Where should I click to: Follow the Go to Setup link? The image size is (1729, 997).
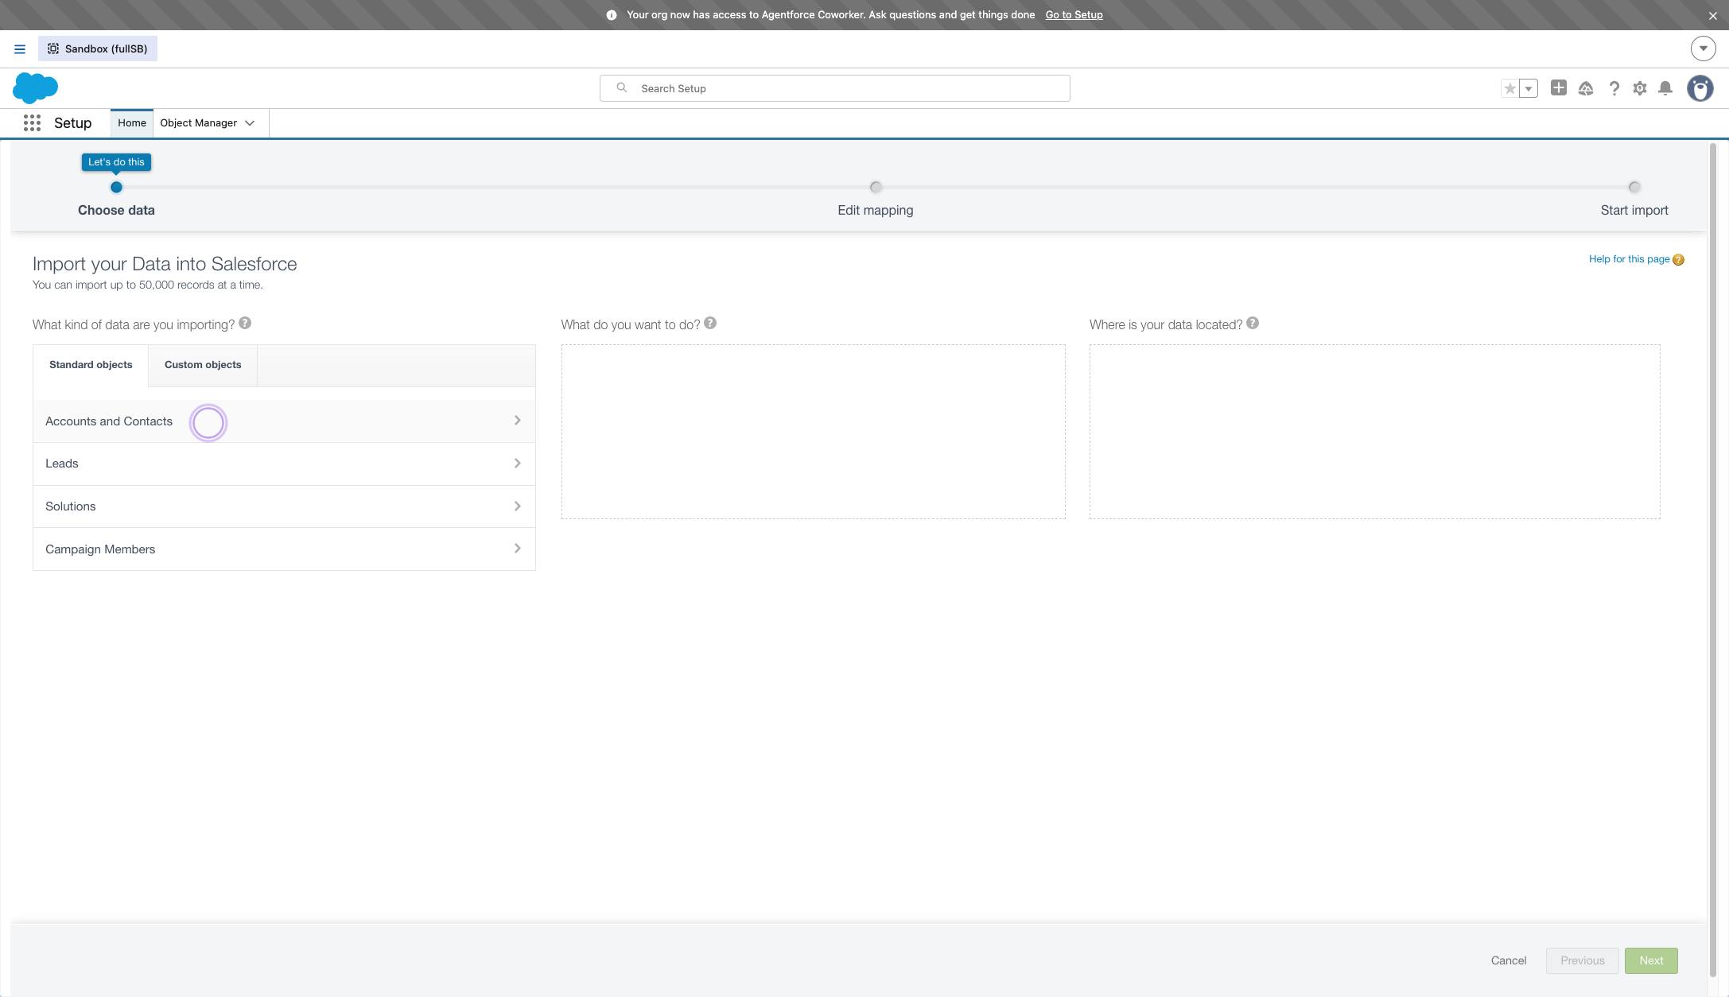(1074, 15)
